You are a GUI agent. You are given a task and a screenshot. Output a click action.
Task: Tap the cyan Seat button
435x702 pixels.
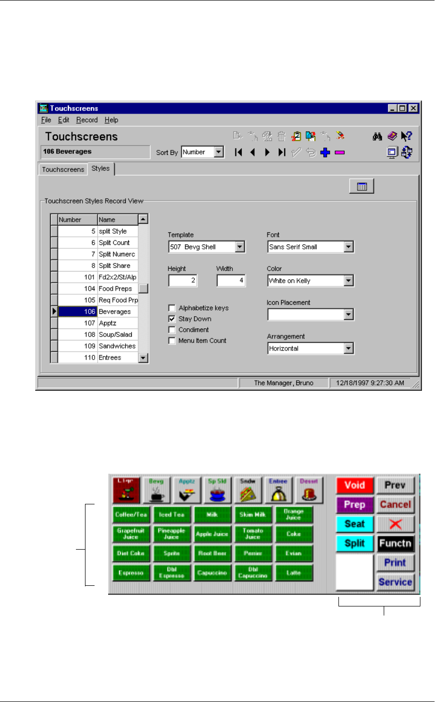coord(355,524)
